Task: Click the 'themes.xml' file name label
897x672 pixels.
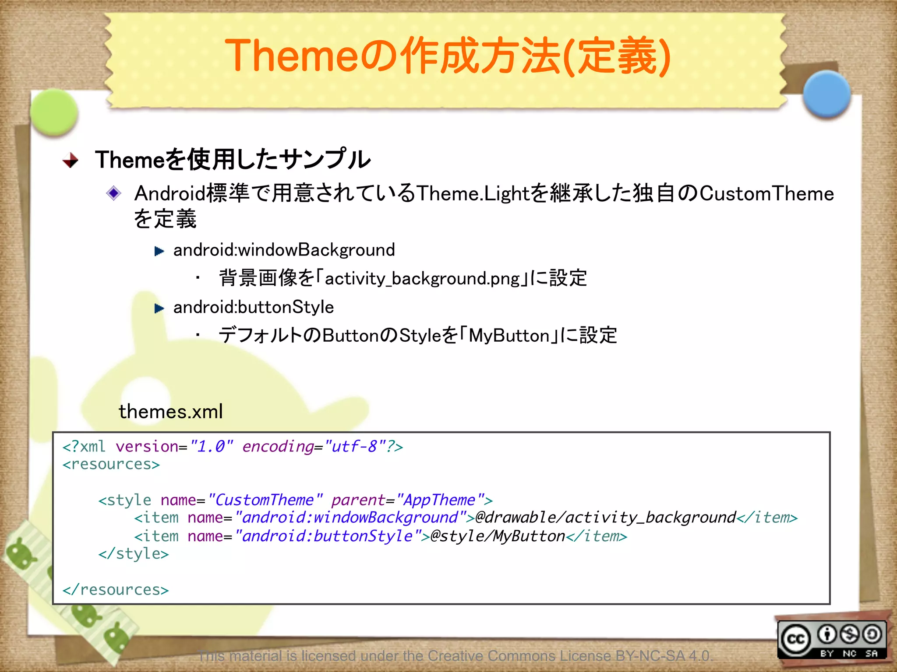Action: pos(171,411)
